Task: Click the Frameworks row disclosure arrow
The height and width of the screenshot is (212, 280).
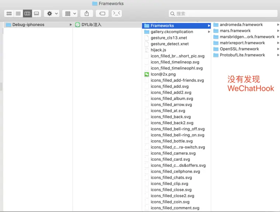Action: (209, 26)
